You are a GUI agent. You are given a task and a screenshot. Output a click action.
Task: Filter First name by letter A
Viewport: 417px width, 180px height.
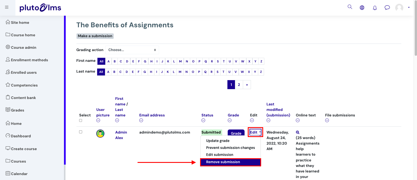tap(108, 61)
